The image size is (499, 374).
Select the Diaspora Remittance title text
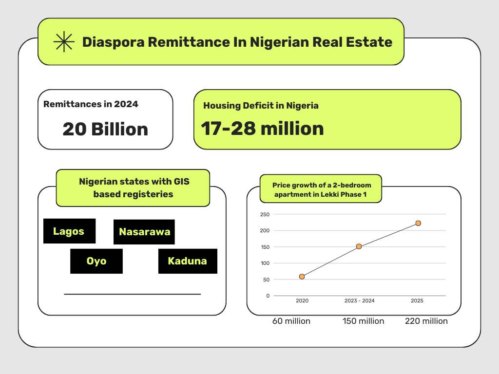[x=237, y=42]
